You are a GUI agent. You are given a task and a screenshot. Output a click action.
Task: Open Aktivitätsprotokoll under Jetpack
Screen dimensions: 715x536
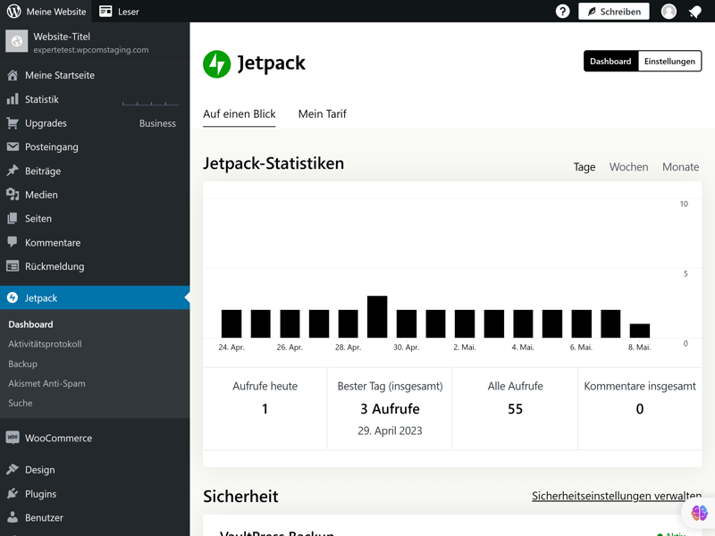pyautogui.click(x=45, y=344)
